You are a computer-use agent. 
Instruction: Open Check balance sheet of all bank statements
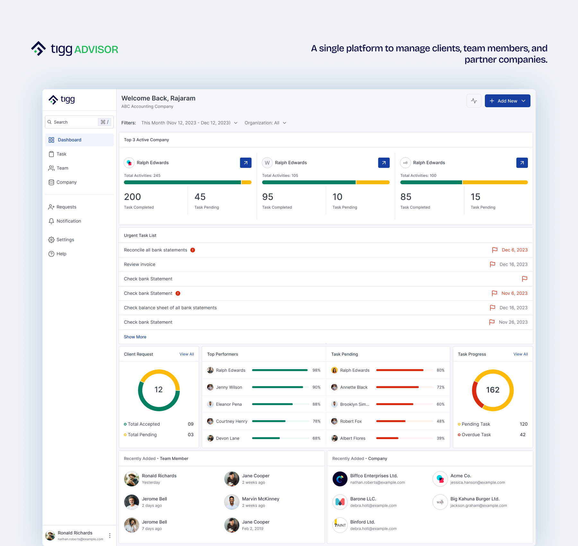point(326,308)
